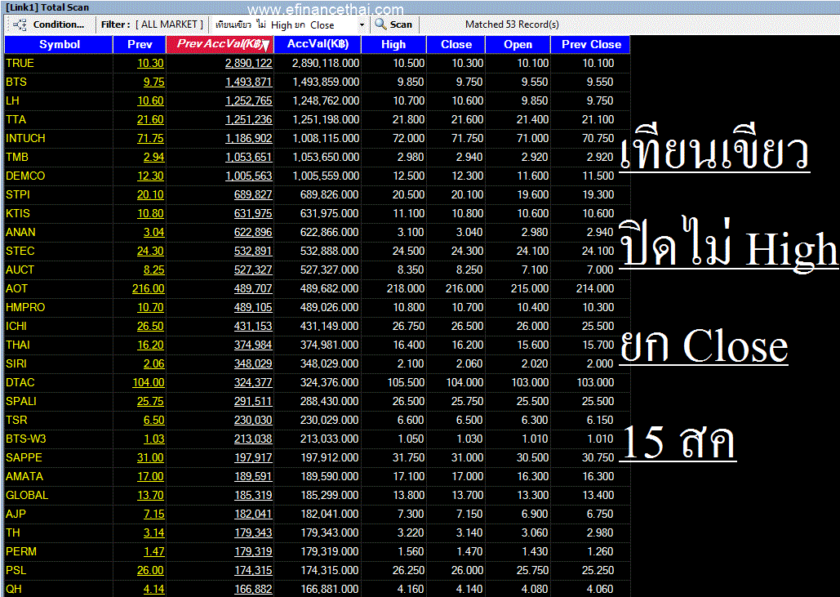Select the KTIS symbol
Screen dimensions: 840x597
(18, 213)
